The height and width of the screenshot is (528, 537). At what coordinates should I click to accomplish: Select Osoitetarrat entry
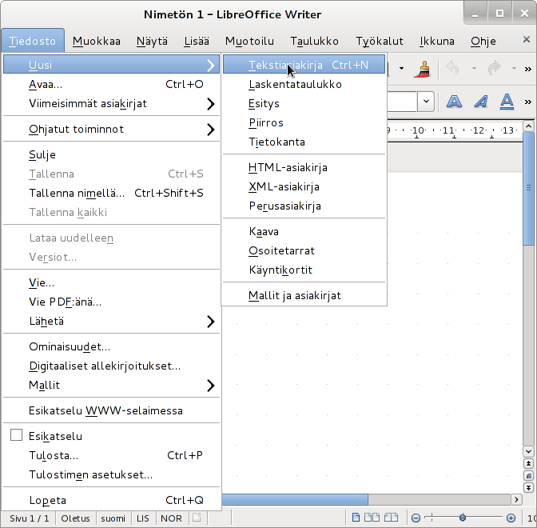(304, 251)
